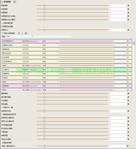Click the 采集倍数 slider handle

44,9
